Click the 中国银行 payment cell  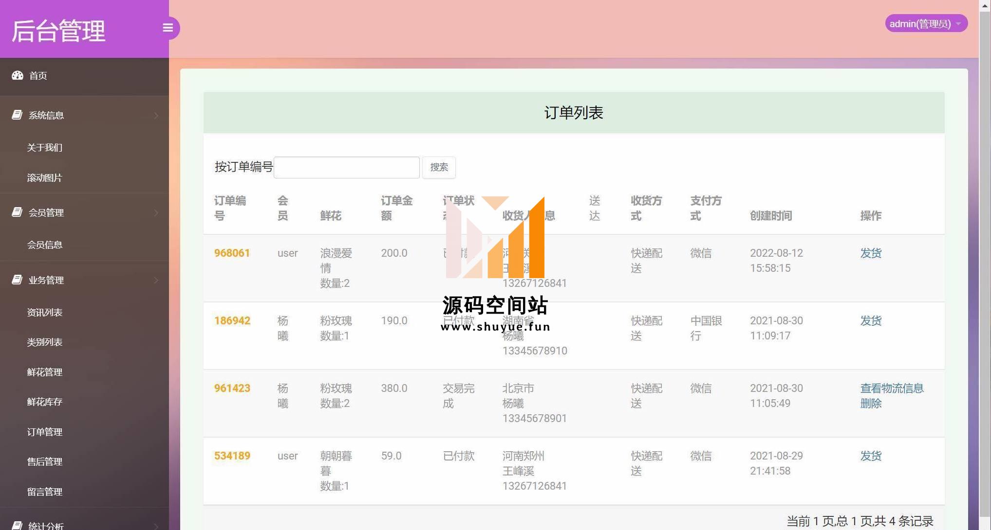coord(706,328)
